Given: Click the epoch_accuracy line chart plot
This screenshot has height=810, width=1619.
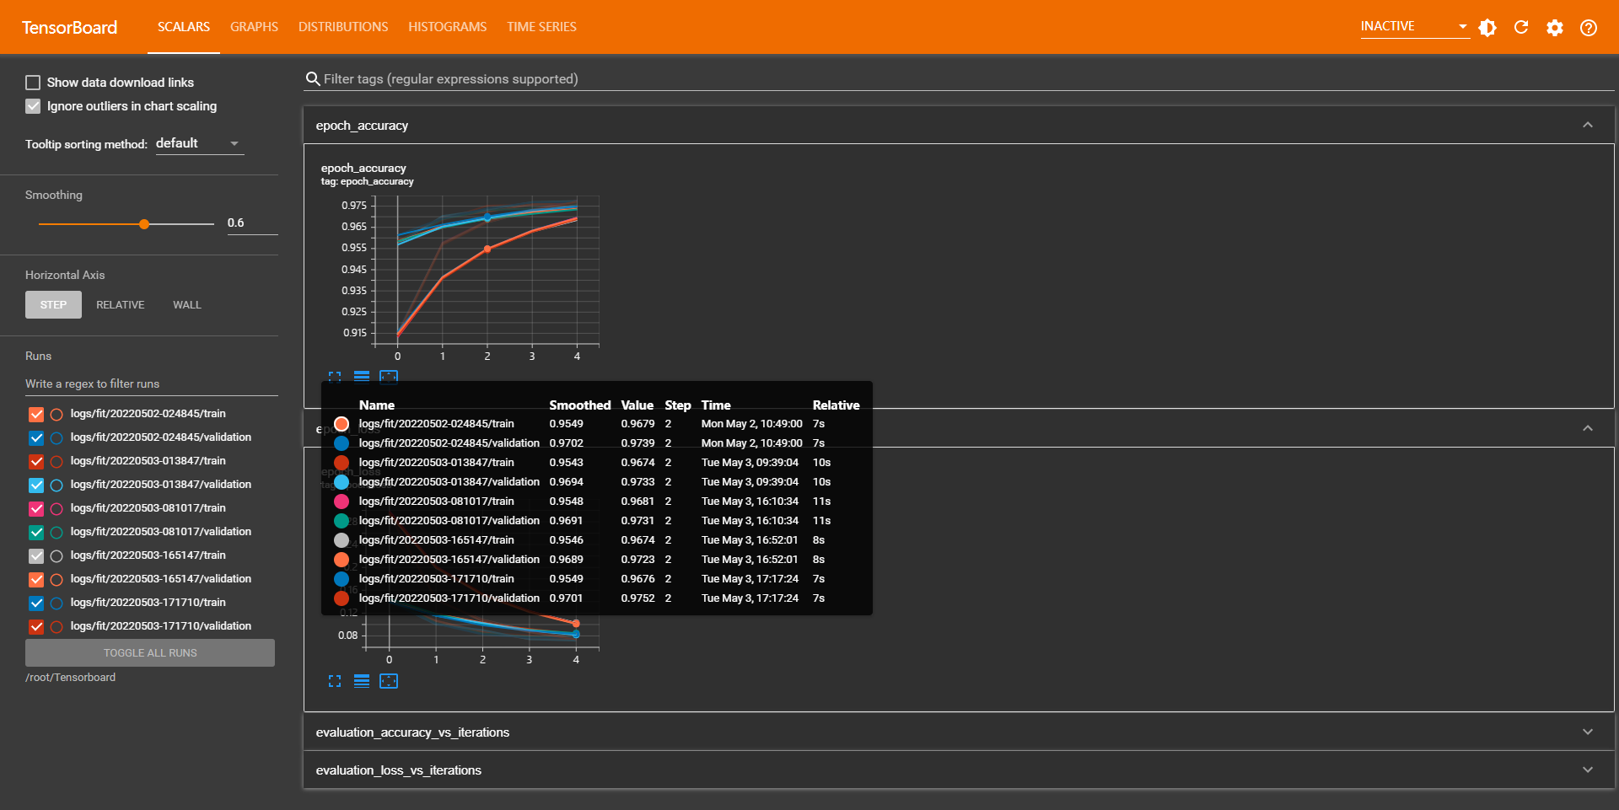Looking at the screenshot, I should click(x=487, y=270).
